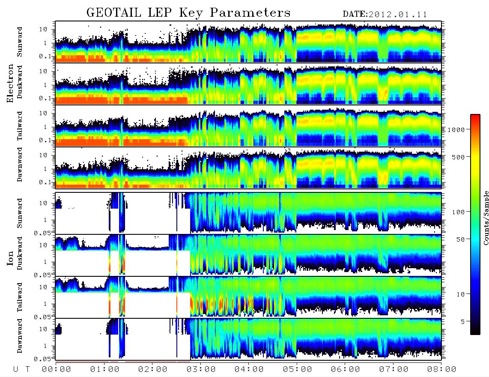Click the Ion Tailward spectrogram panel

pyautogui.click(x=248, y=297)
